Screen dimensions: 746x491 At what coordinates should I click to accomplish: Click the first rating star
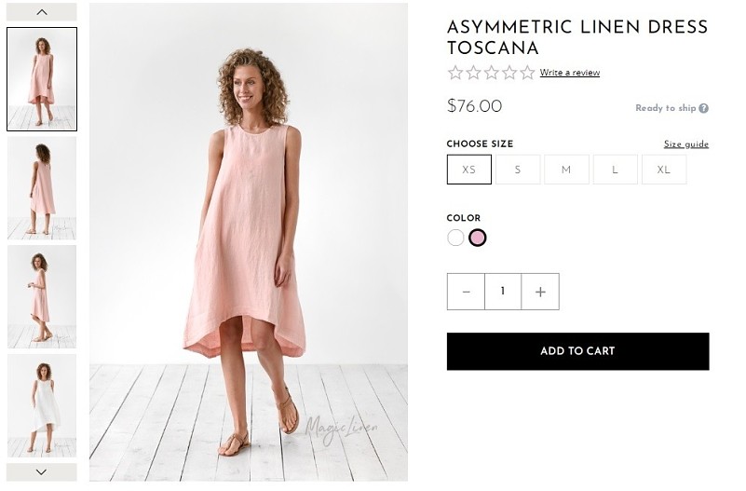coord(455,73)
